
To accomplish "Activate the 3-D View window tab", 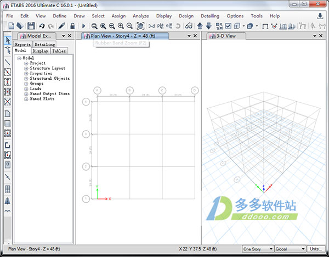I will coord(226,36).
